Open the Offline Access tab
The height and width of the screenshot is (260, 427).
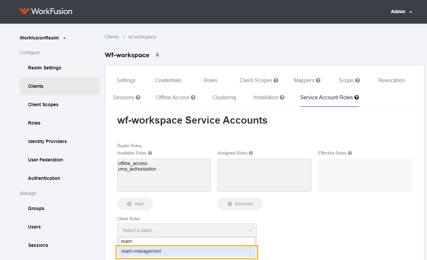[x=173, y=97]
